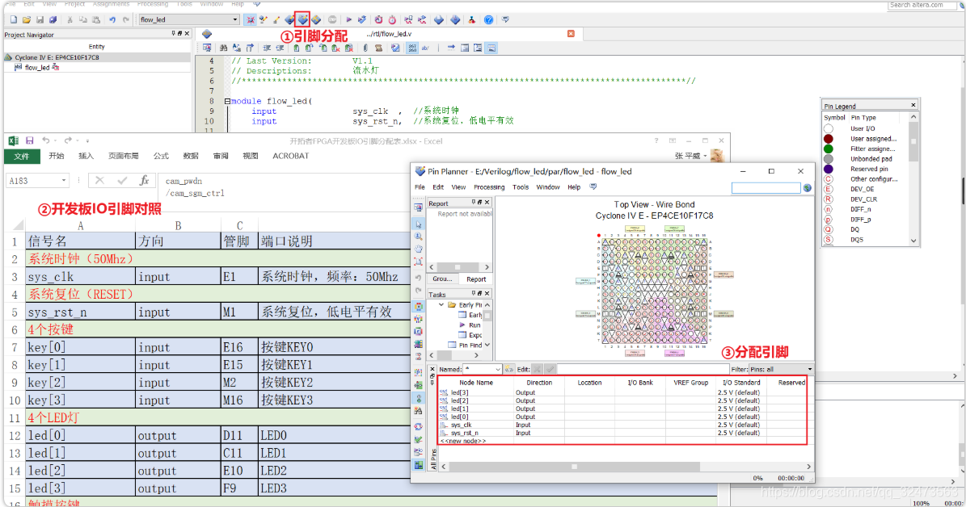The width and height of the screenshot is (966, 507).
Task: Click the Excel undo arrow icon
Action: pyautogui.click(x=45, y=141)
